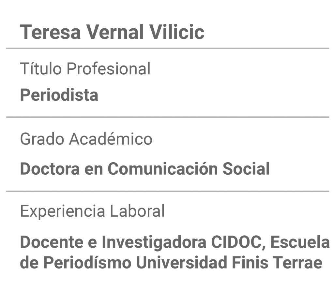Click Universidad Finis Terrae text

tap(229, 262)
